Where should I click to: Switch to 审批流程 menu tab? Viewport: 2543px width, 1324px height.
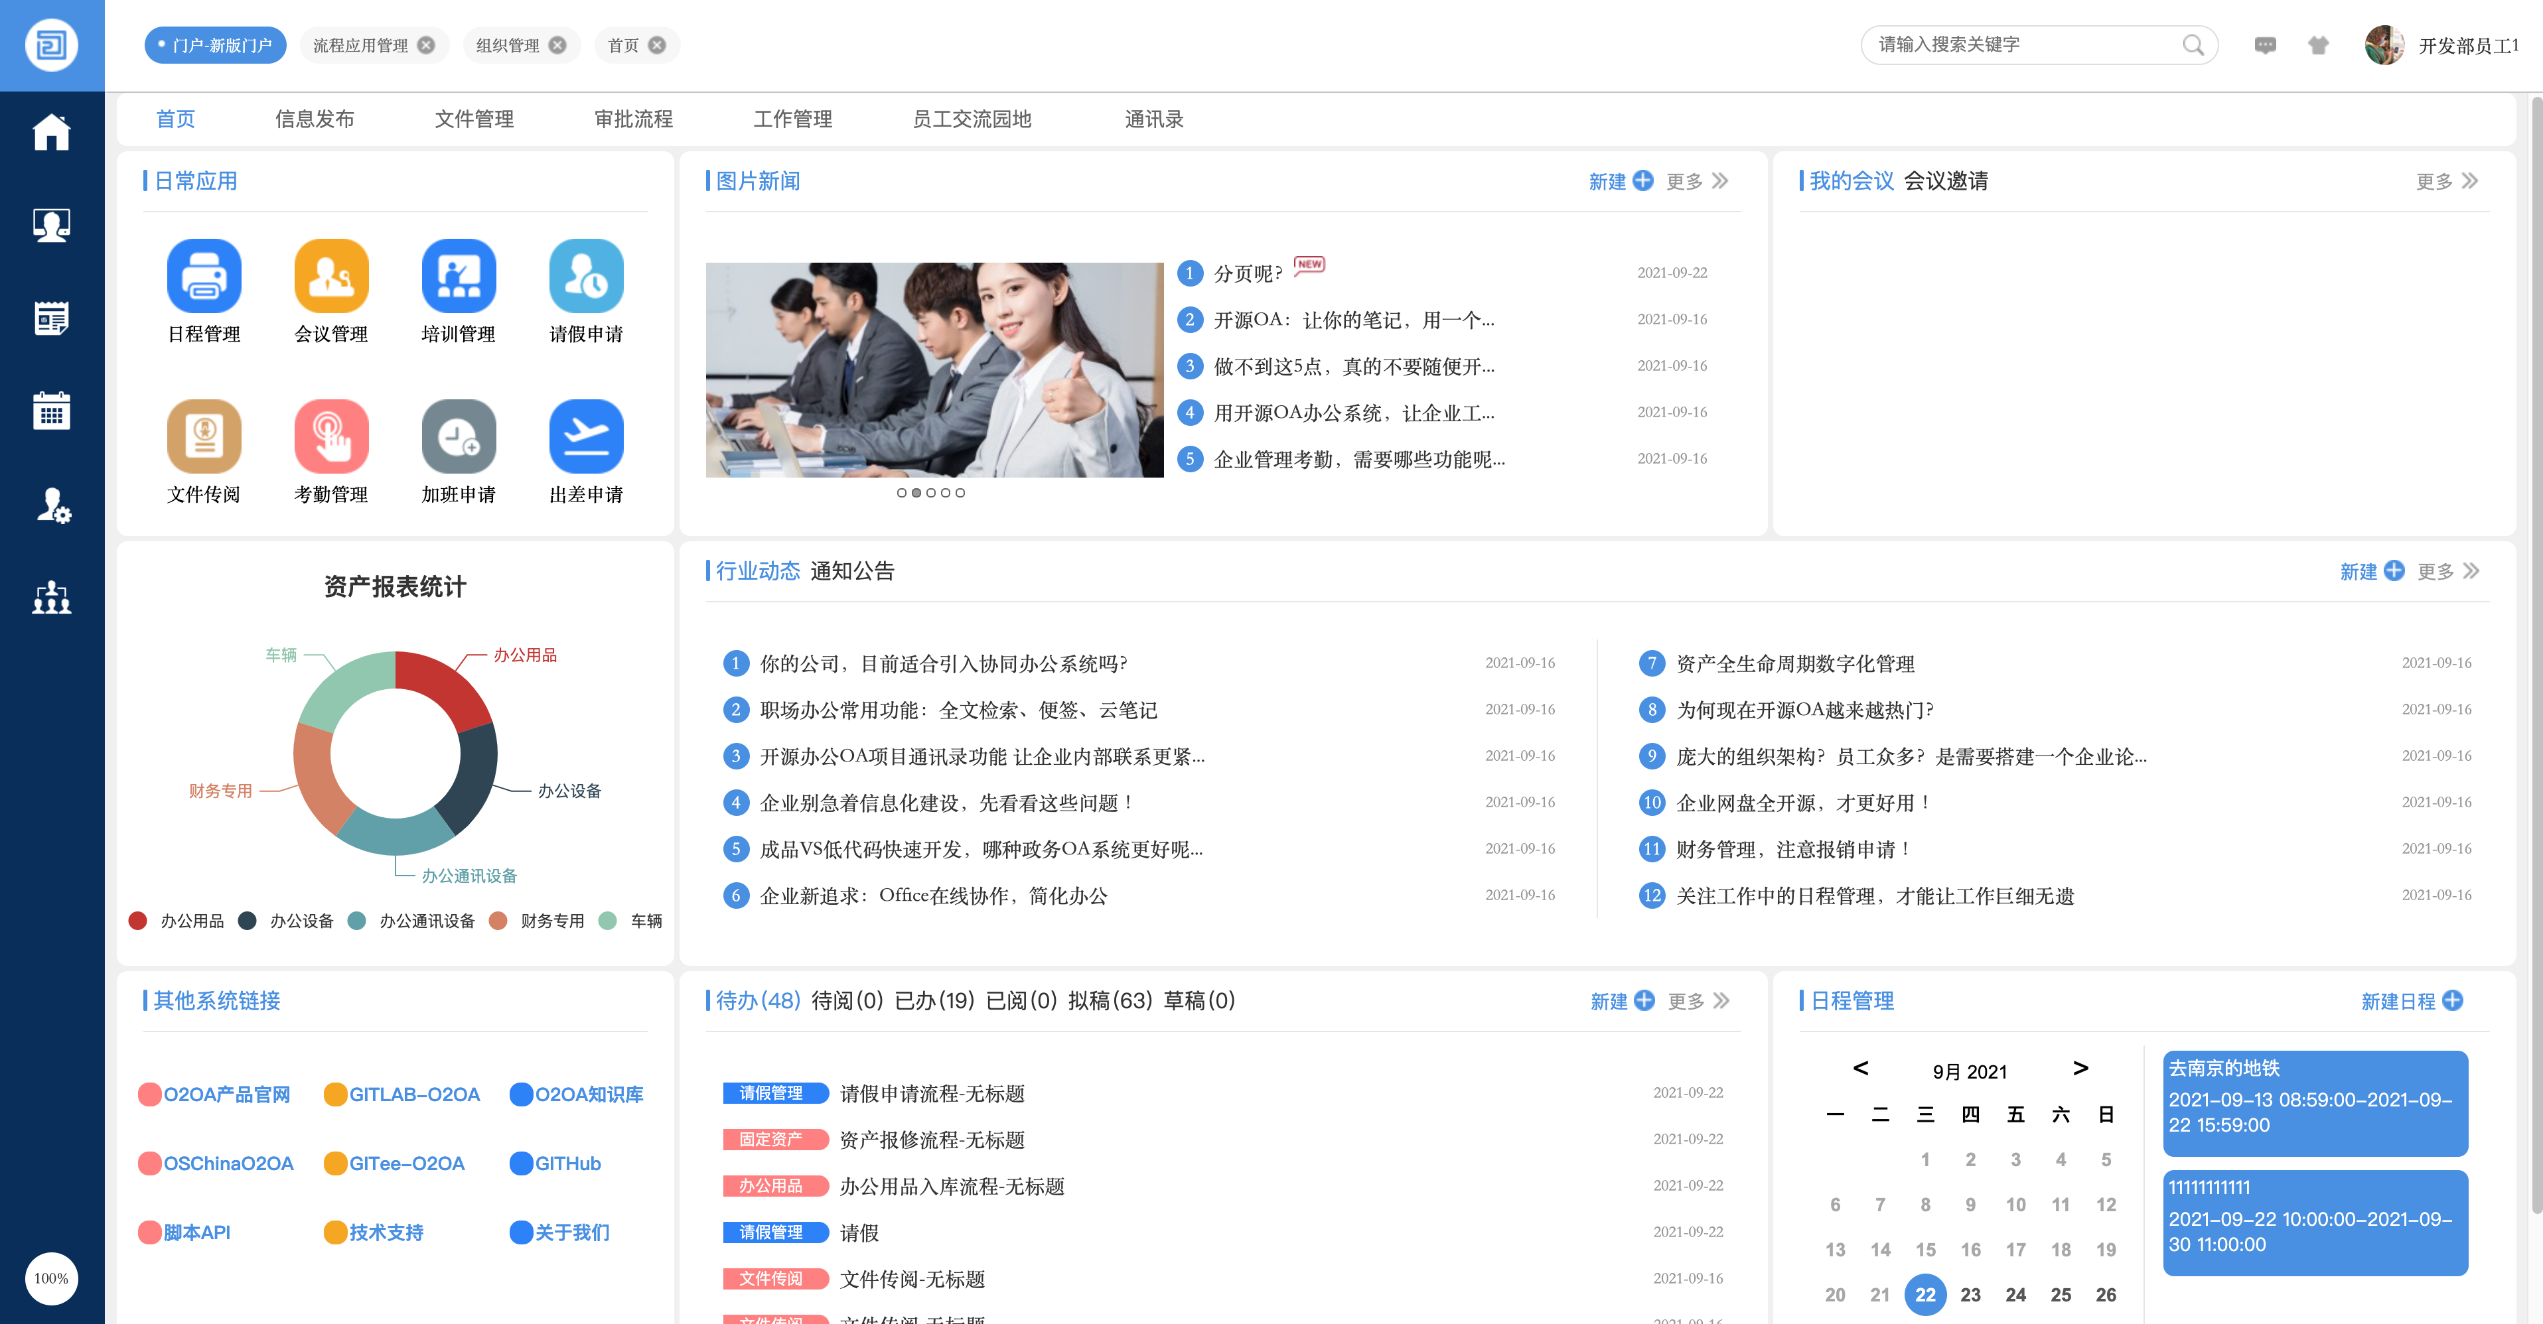pyautogui.click(x=634, y=119)
